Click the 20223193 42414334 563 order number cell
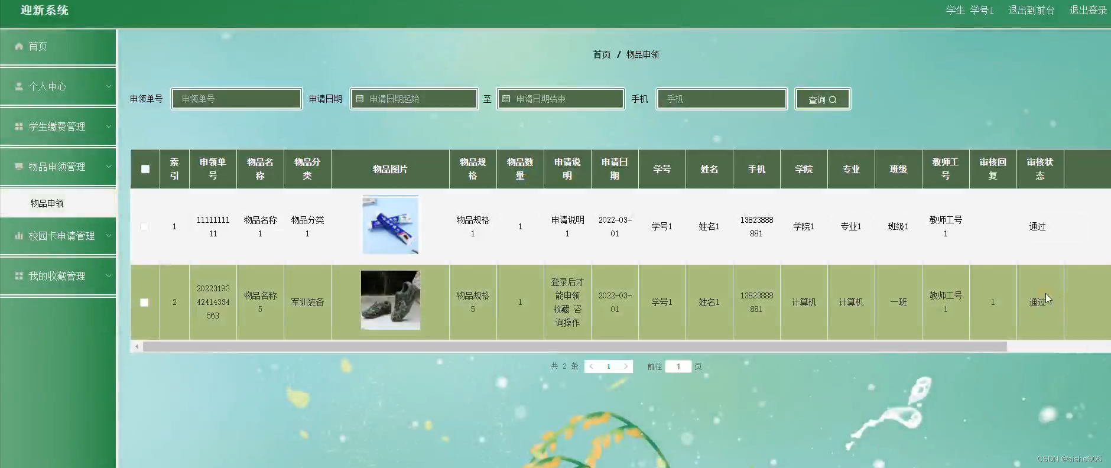Screen dimensions: 1111x468 [213, 302]
